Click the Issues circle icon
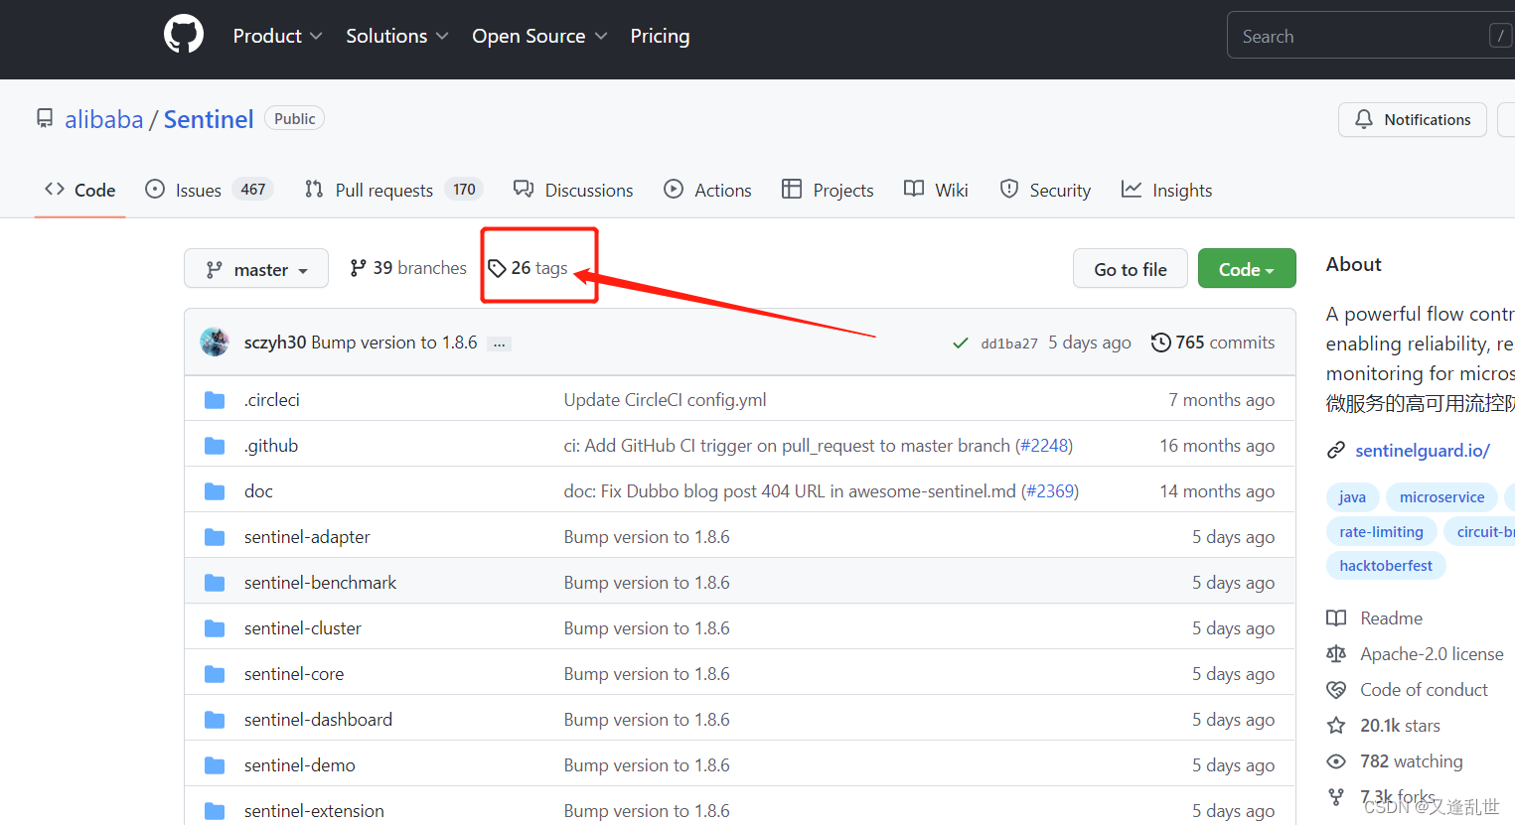Image resolution: width=1515 pixels, height=825 pixels. coord(155,189)
